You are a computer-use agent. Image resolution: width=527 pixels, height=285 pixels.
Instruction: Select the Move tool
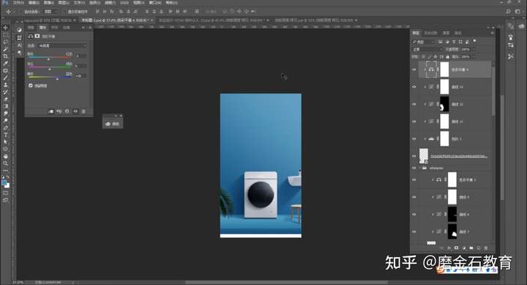tap(6, 28)
